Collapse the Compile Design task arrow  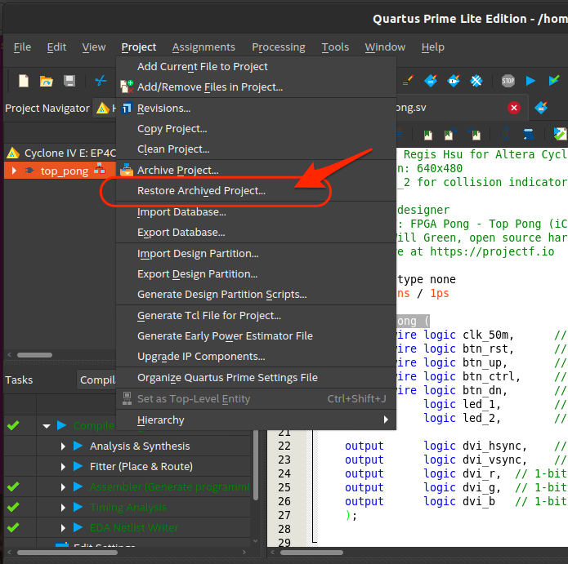[47, 426]
